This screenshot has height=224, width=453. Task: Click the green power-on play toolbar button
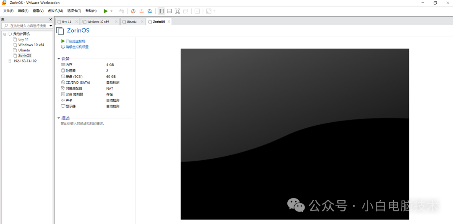pyautogui.click(x=106, y=11)
